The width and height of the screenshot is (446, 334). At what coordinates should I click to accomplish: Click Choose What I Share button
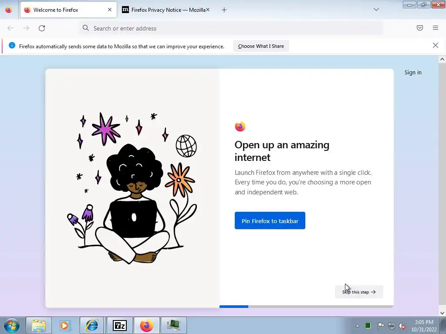(x=261, y=46)
